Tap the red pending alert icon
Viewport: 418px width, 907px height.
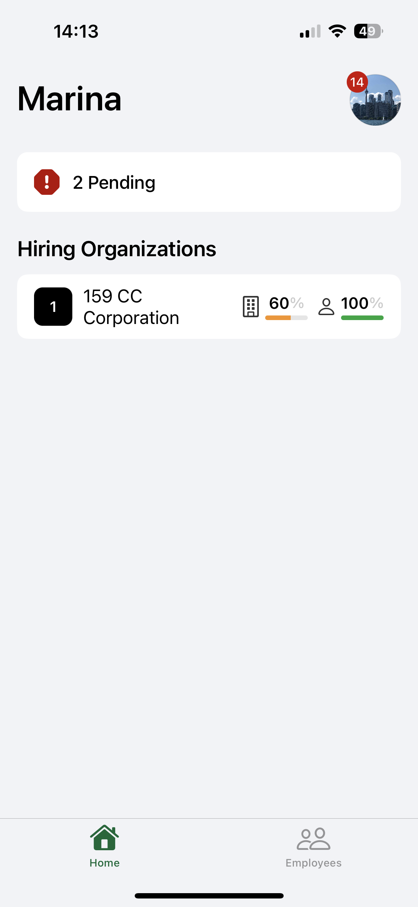[x=47, y=182]
